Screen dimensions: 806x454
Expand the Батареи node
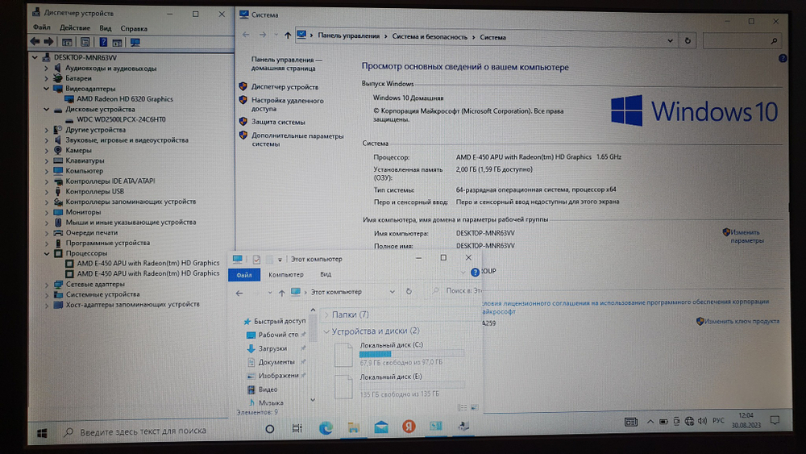coord(46,78)
